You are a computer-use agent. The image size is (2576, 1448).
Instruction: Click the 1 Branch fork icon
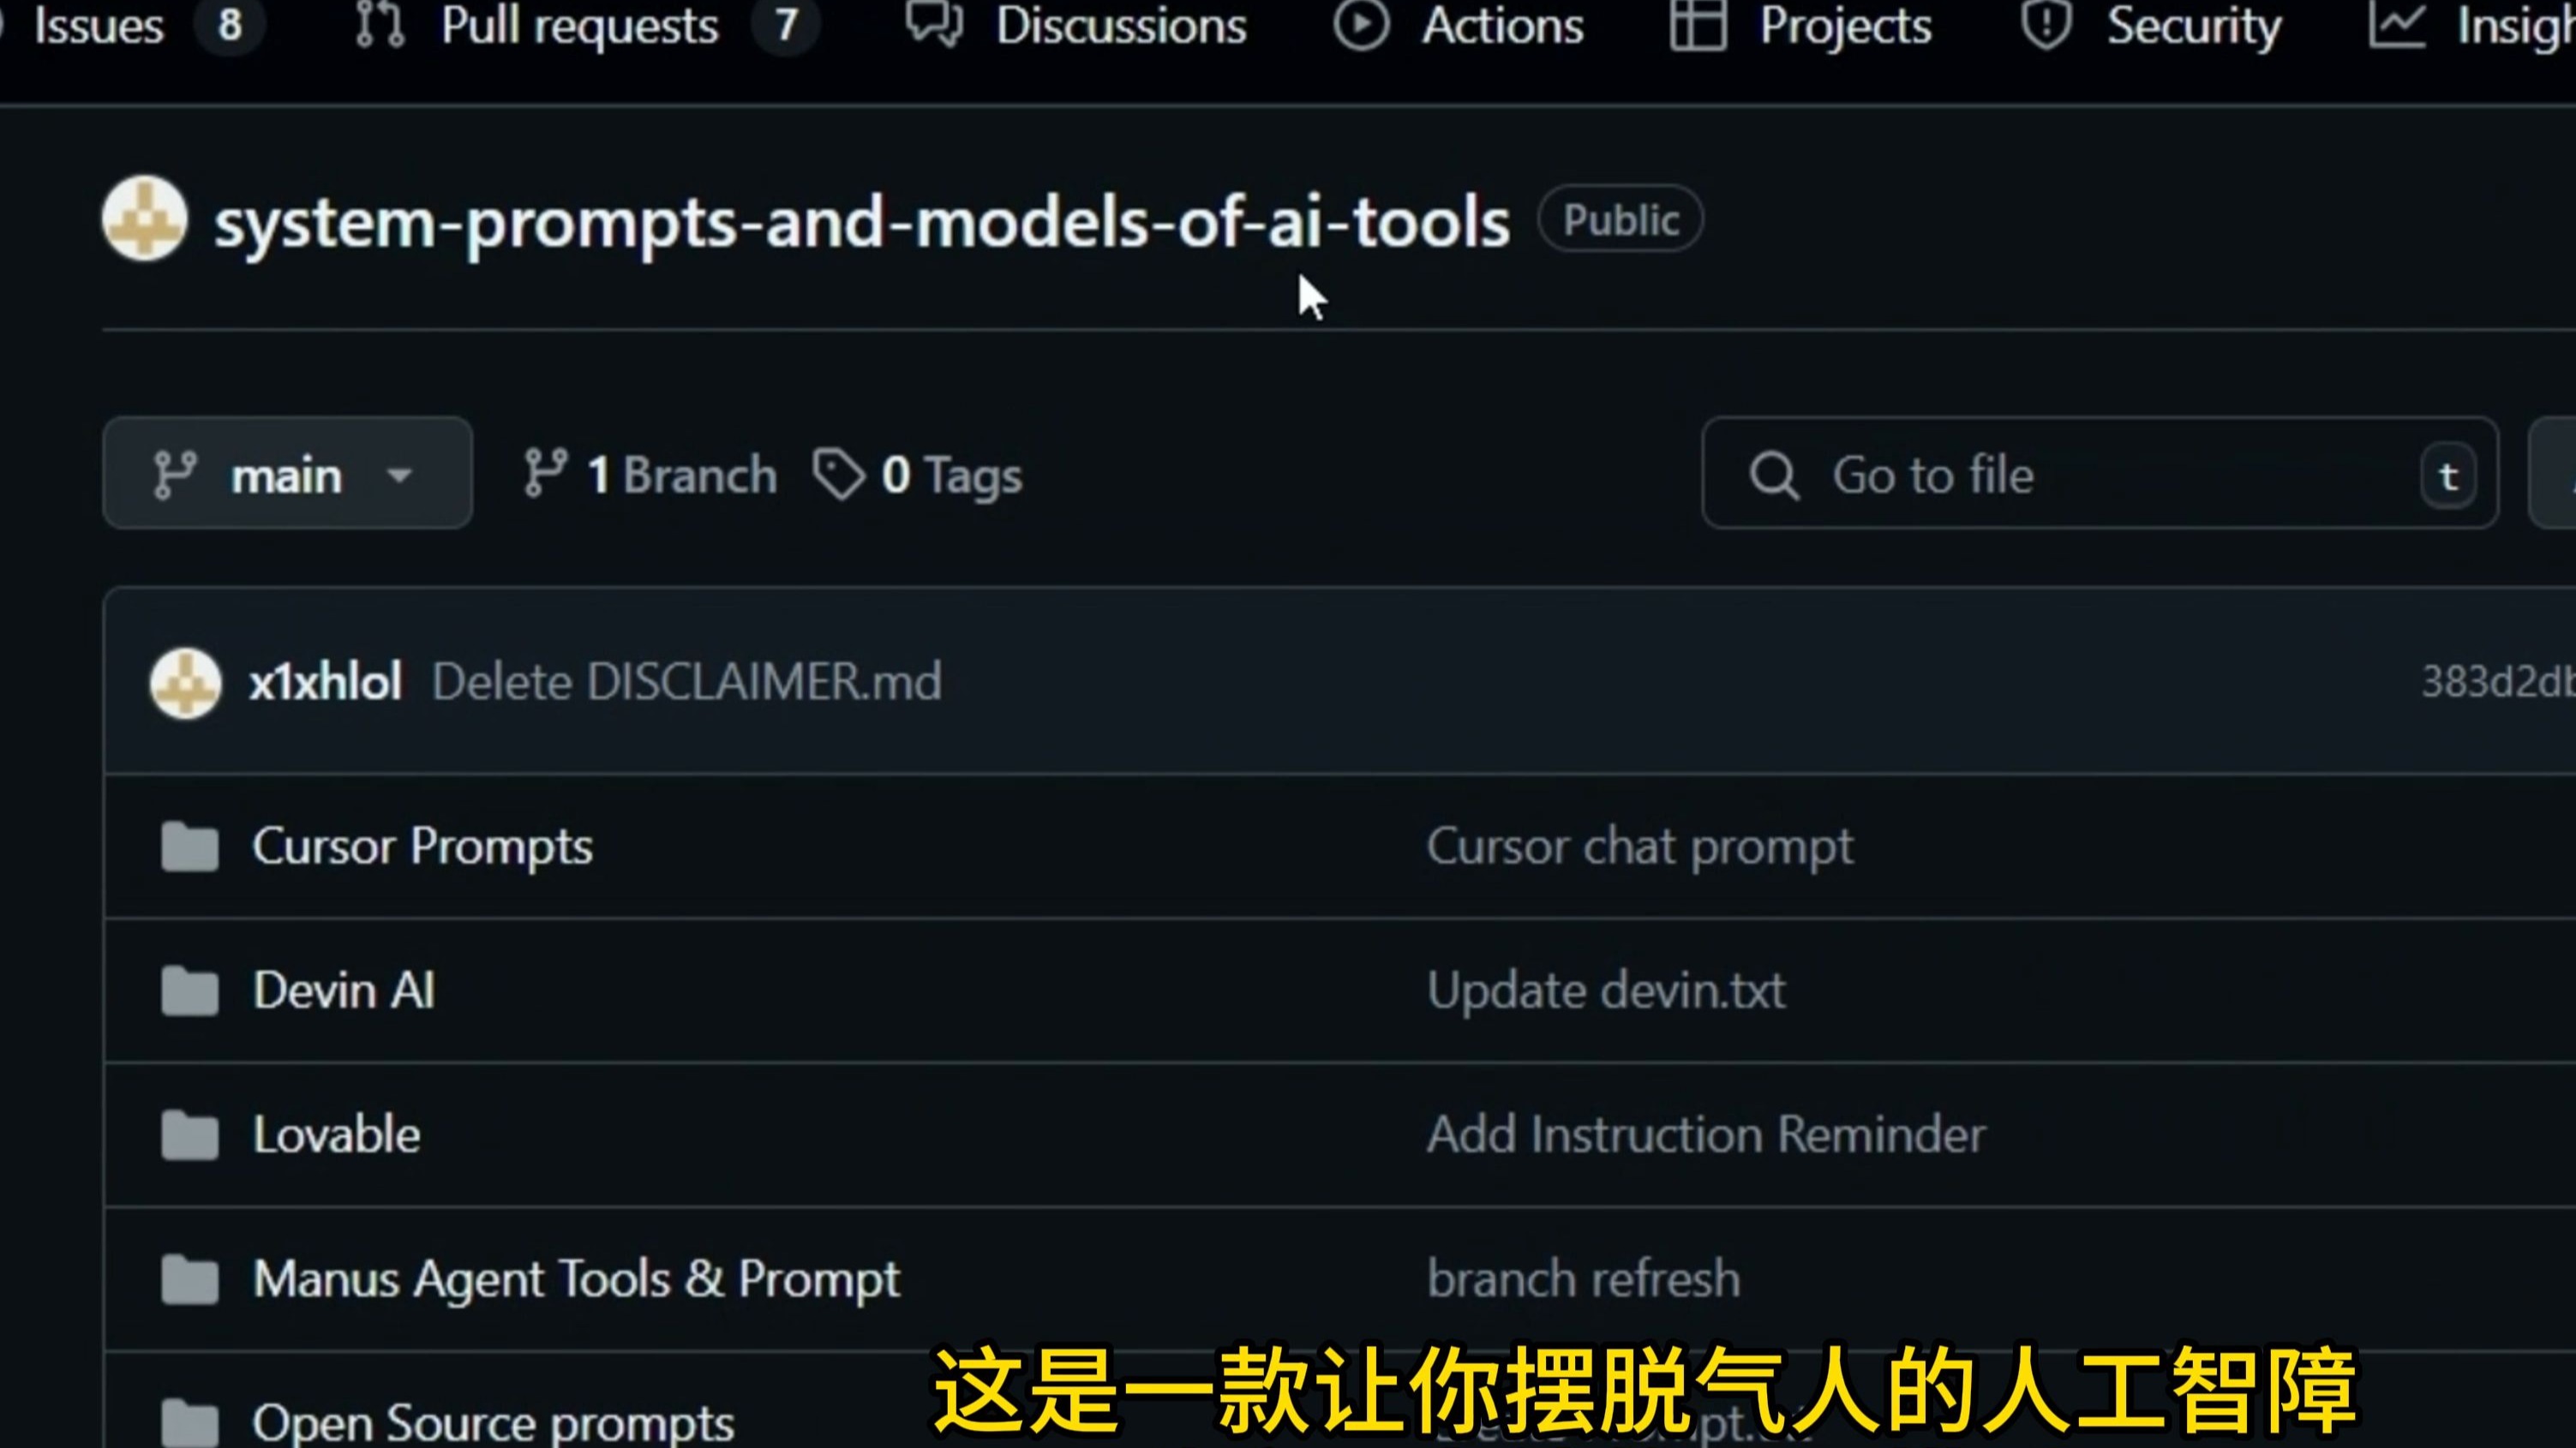(545, 473)
